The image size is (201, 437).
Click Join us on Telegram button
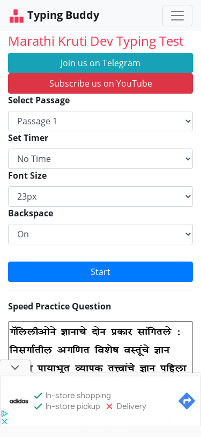pyautogui.click(x=101, y=63)
